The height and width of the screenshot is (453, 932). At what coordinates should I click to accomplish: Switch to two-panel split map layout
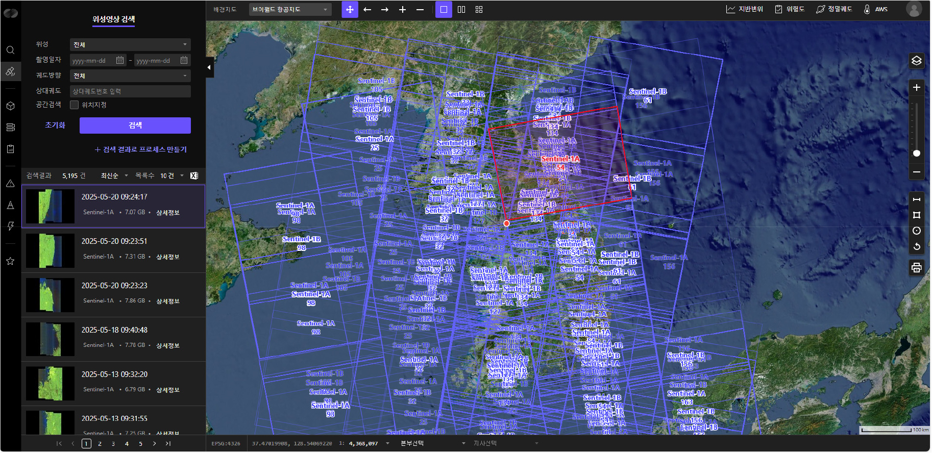461,10
